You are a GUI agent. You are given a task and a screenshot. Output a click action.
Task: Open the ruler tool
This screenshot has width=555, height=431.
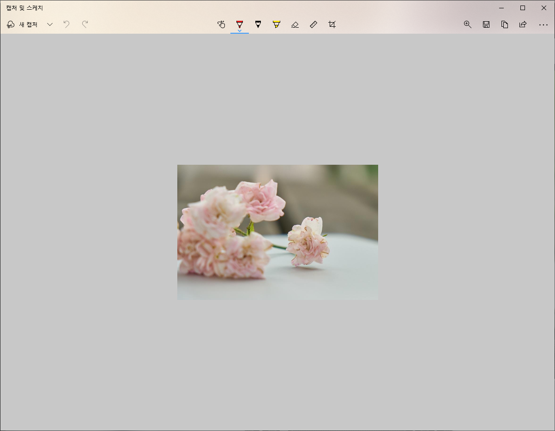tap(314, 24)
